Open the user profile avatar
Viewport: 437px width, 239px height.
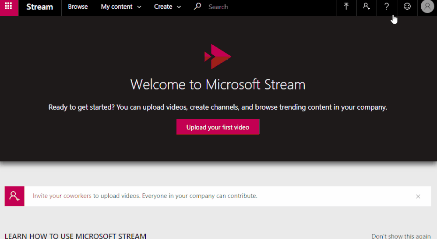point(427,7)
